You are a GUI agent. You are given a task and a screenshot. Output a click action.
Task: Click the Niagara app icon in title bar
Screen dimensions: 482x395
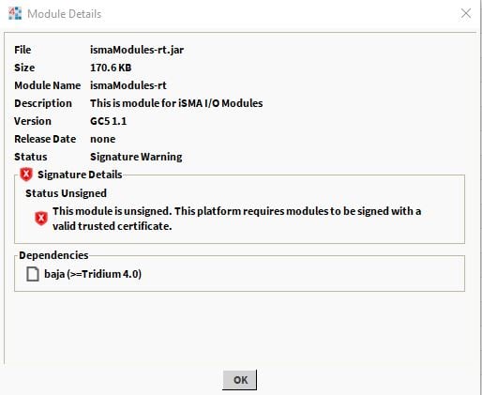pyautogui.click(x=15, y=14)
